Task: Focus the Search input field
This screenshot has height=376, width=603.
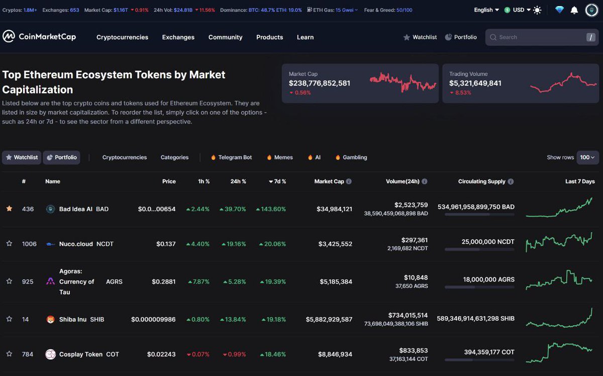Action: (x=541, y=37)
